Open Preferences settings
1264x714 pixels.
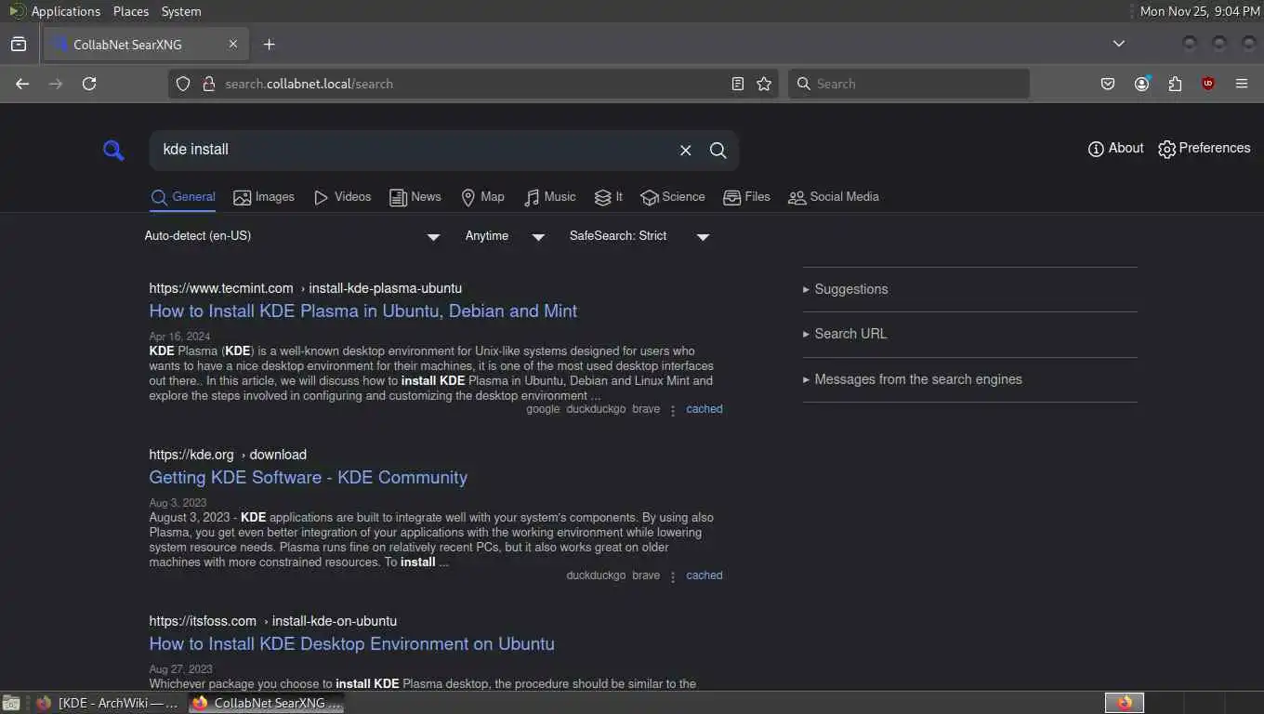click(1204, 148)
